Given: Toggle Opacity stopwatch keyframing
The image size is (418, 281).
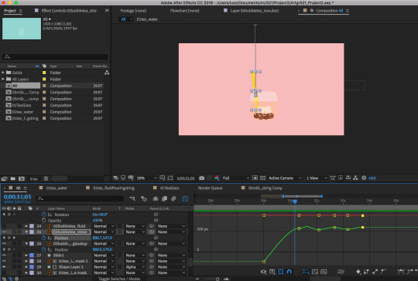Looking at the screenshot, I should [x=43, y=220].
